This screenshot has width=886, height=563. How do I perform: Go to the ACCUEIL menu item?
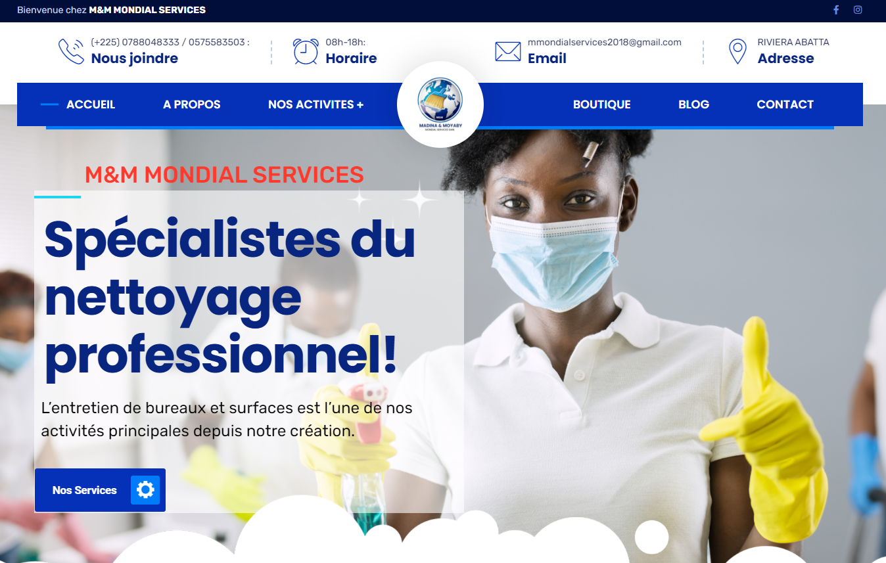coord(91,104)
